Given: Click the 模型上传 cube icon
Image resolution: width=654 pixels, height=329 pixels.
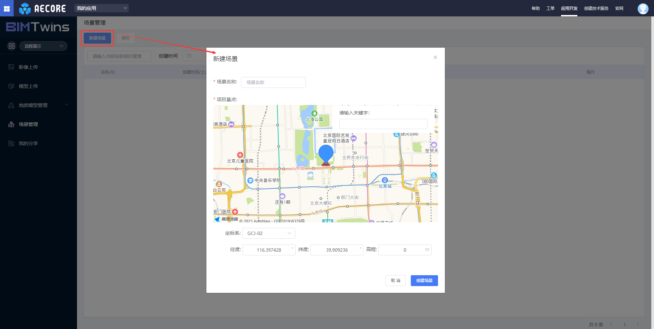Looking at the screenshot, I should click(x=11, y=86).
